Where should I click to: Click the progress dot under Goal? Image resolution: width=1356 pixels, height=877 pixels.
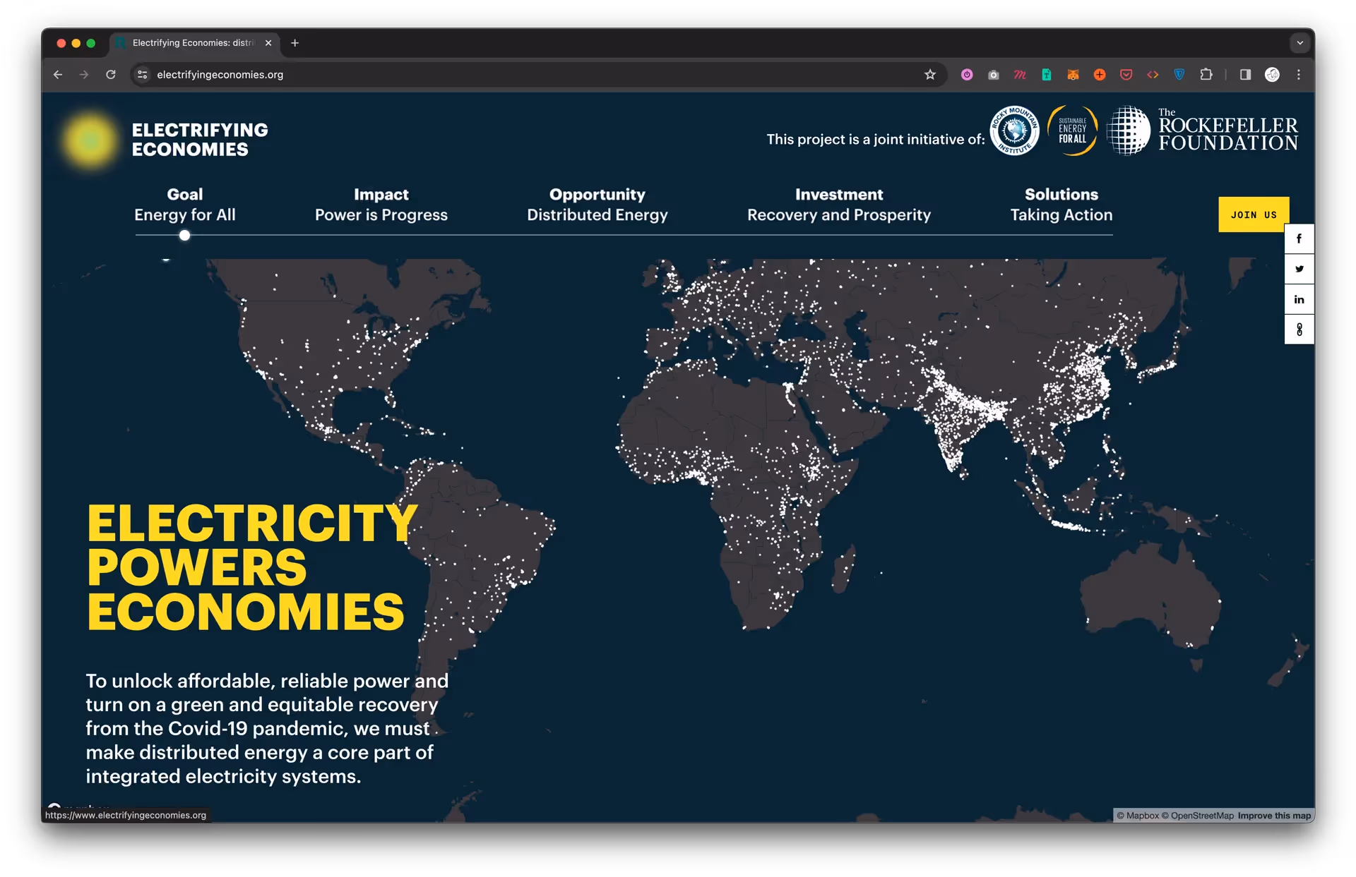[x=184, y=236]
